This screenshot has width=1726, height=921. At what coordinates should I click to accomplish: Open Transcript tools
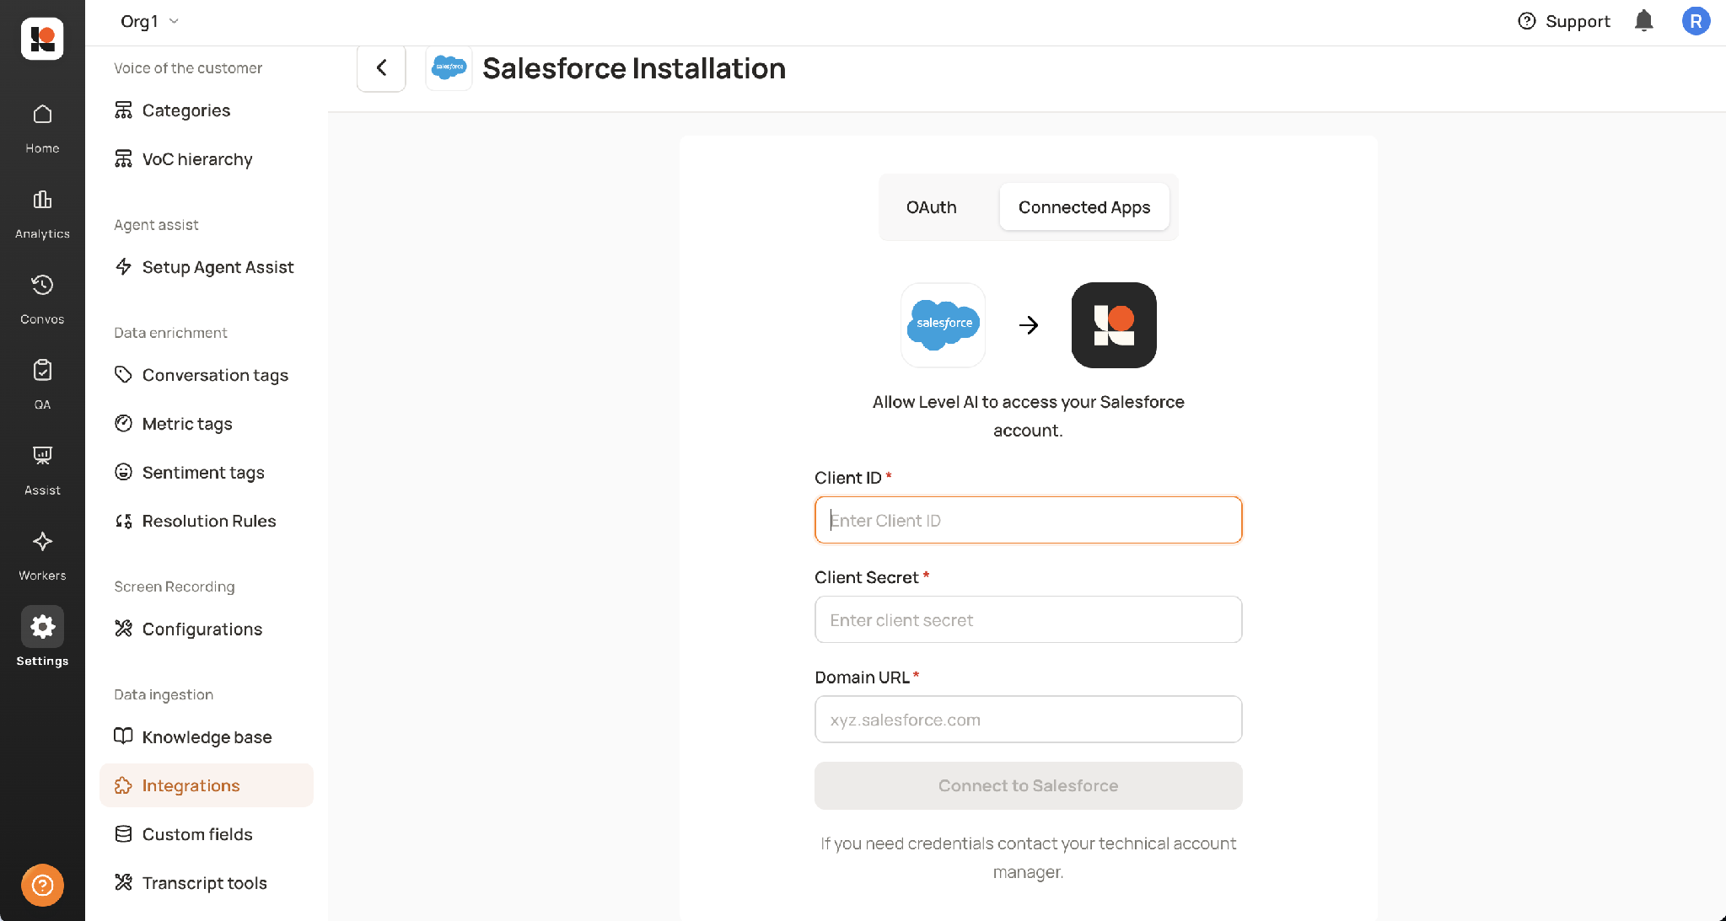(x=207, y=883)
